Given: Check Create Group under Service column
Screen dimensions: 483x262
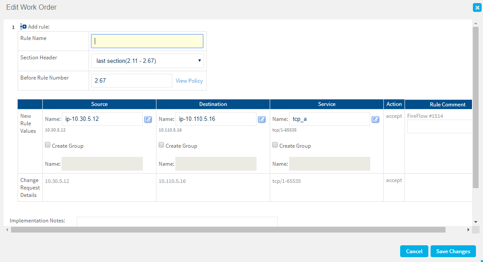Looking at the screenshot, I should tap(275, 145).
